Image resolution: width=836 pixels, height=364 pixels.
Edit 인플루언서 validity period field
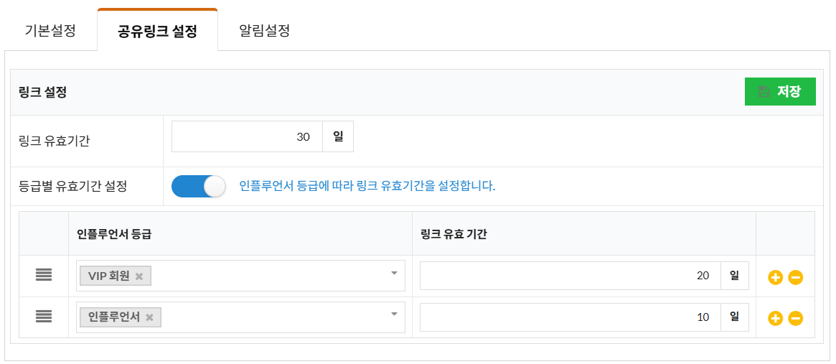[x=570, y=317]
